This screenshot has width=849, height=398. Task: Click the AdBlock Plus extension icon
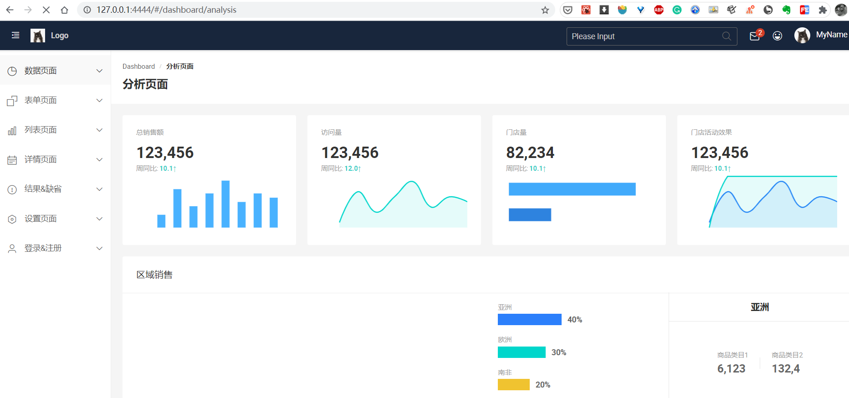point(659,10)
